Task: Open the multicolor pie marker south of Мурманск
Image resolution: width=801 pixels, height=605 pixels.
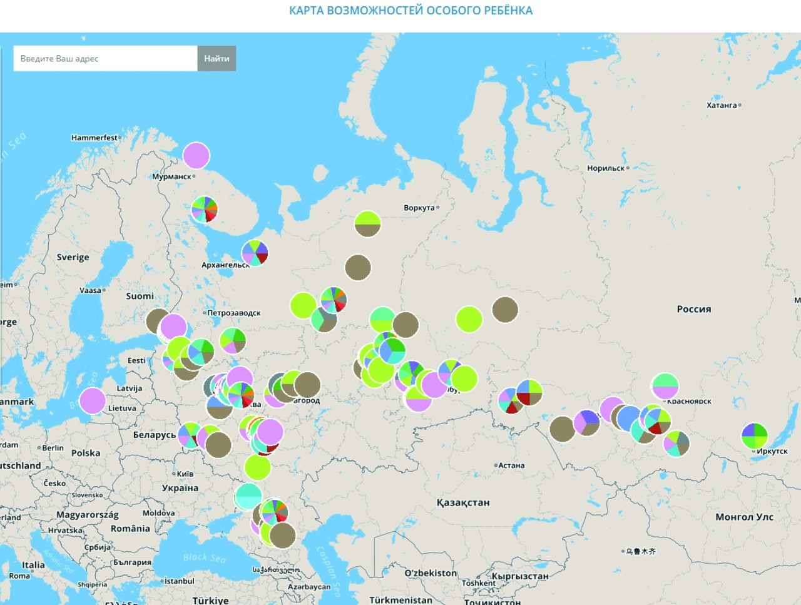Action: point(205,210)
